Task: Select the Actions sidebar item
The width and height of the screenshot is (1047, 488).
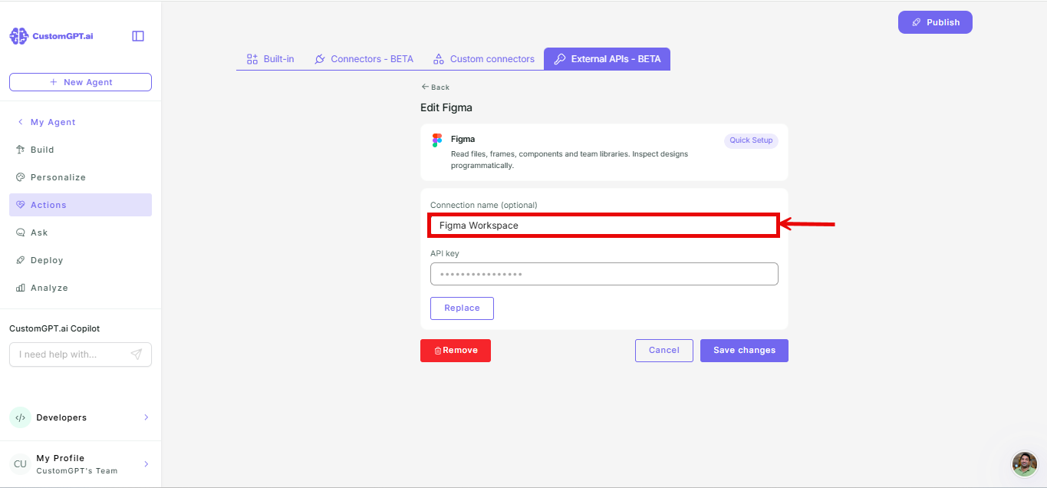Action: 81,205
